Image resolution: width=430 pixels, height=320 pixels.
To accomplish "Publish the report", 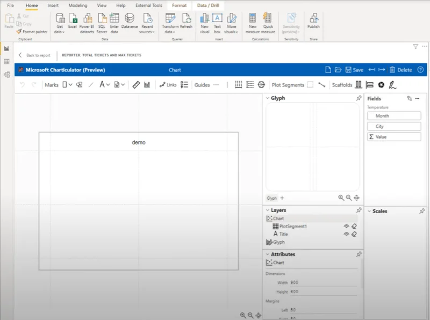I will point(313,21).
